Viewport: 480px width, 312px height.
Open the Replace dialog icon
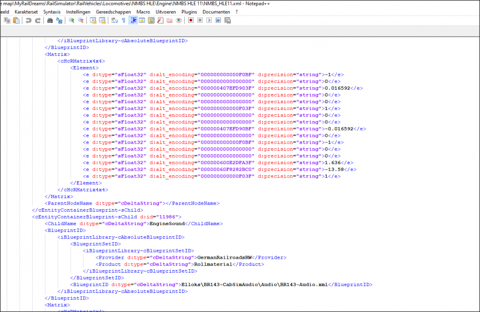coord(60,20)
